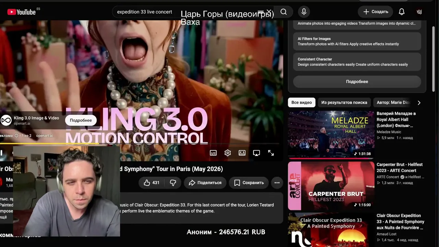Select the Из результатов поиска chip
The width and height of the screenshot is (439, 247).
pos(344,102)
